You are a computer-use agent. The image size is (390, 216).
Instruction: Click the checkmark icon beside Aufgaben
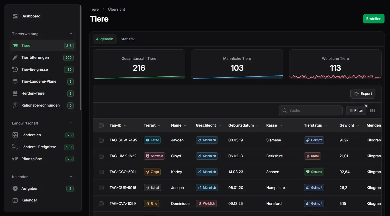click(15, 188)
